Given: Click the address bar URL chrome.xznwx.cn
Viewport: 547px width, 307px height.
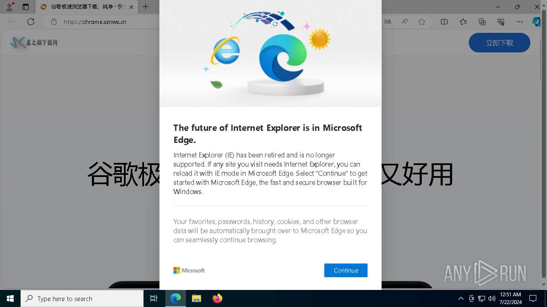Looking at the screenshot, I should coord(95,22).
